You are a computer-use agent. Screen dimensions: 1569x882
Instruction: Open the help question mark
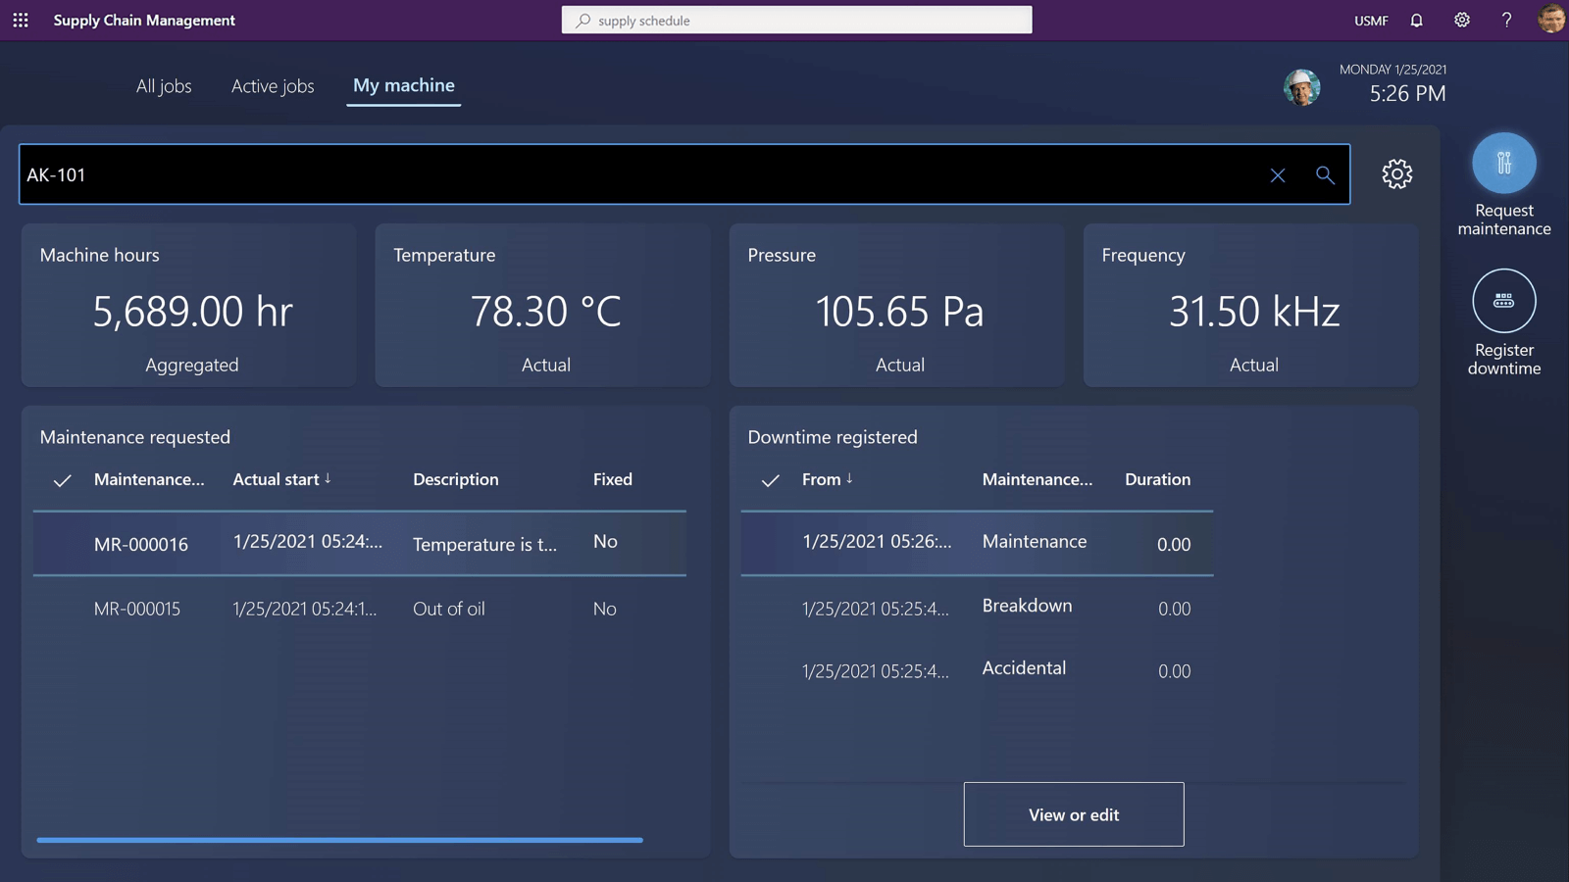(1506, 20)
